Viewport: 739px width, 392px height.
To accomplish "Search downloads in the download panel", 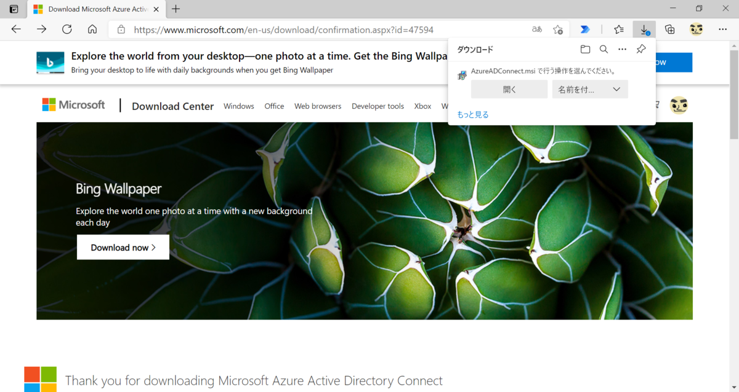I will pos(604,49).
